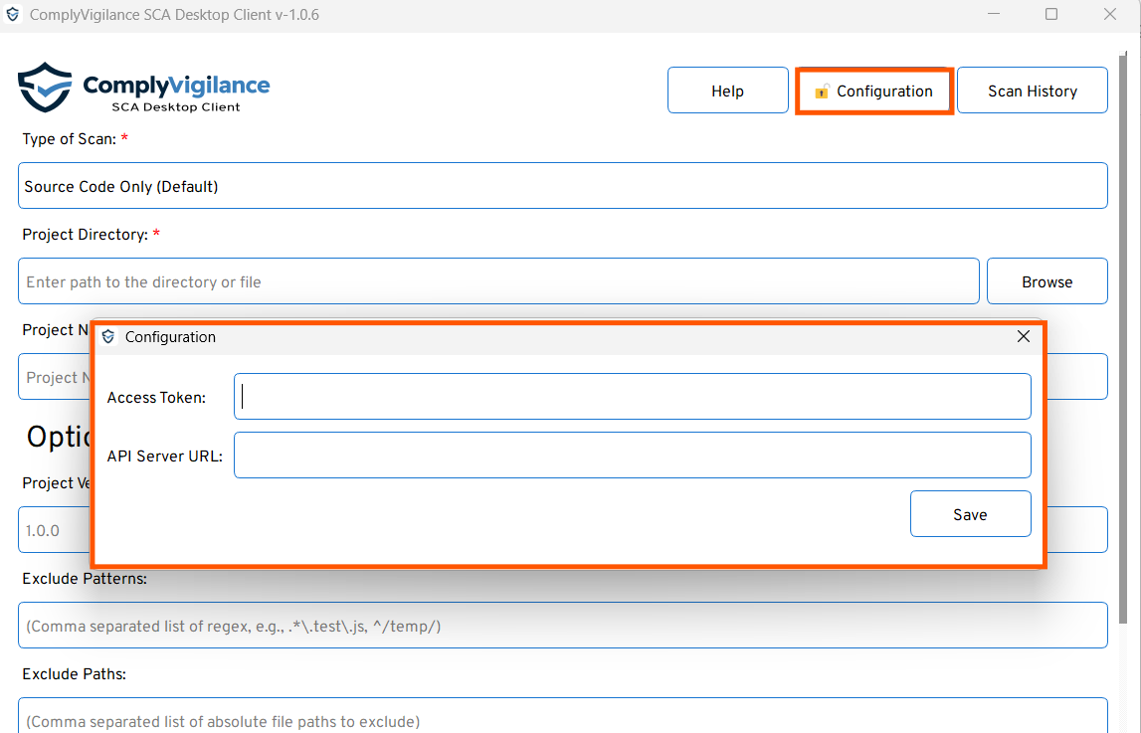Save the configuration settings
Image resolution: width=1141 pixels, height=733 pixels.
[x=970, y=514]
